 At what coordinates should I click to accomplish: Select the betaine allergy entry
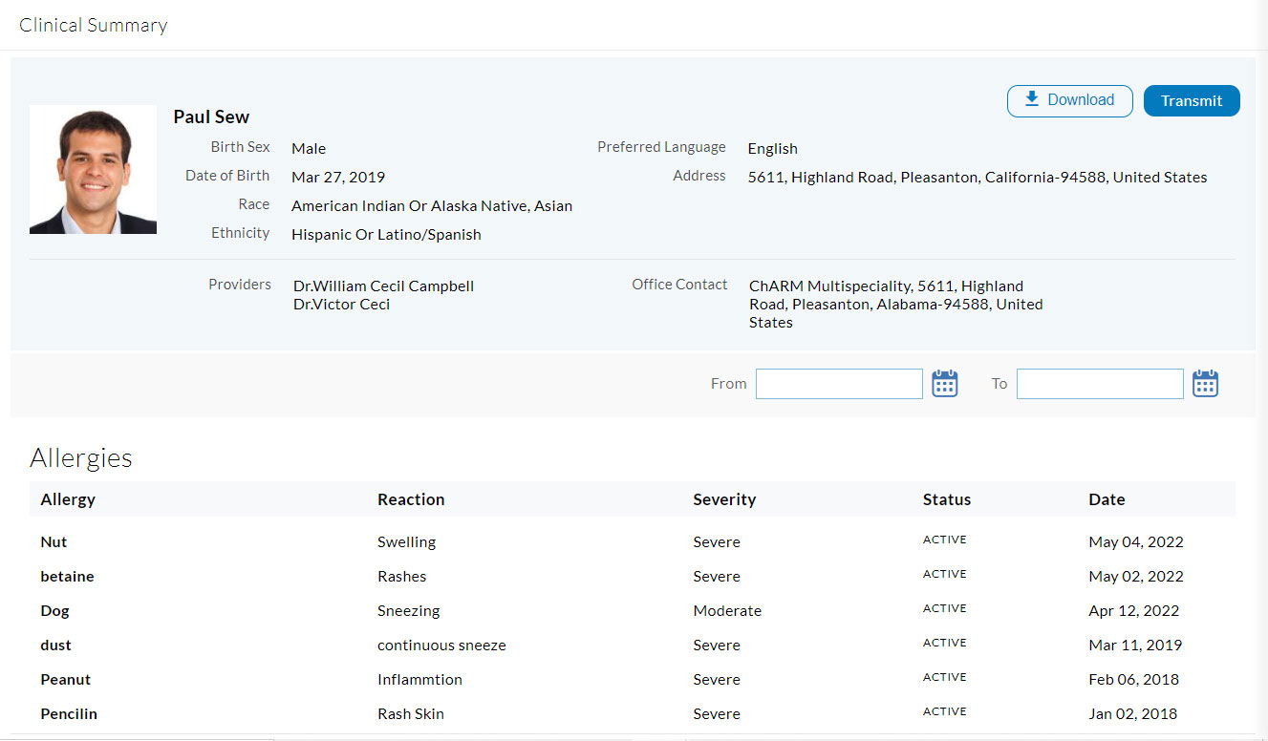tap(67, 577)
